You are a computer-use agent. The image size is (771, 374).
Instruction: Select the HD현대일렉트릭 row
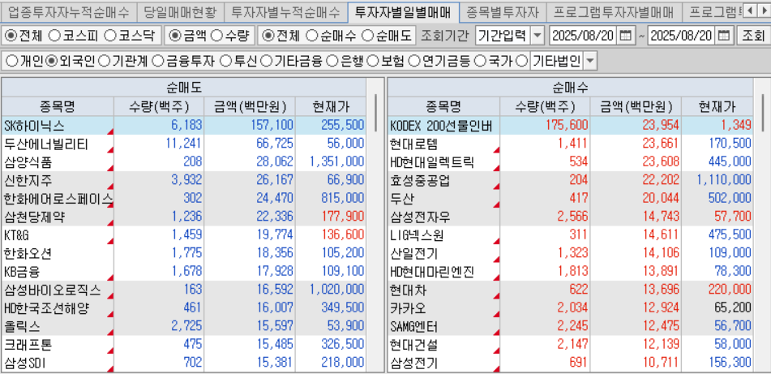coord(571,162)
